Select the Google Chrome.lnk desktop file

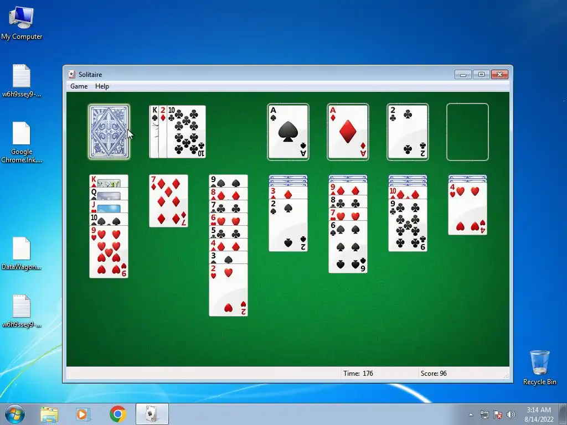tap(22, 143)
